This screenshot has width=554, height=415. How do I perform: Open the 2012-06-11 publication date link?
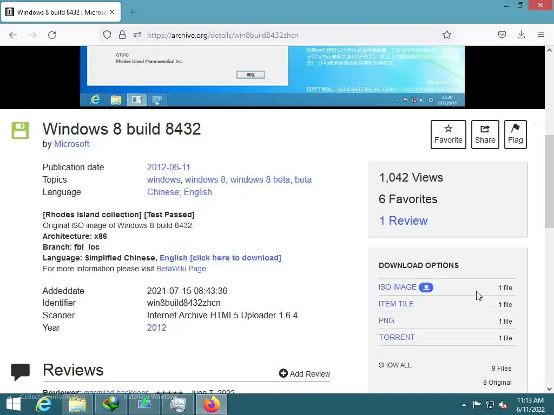[169, 168]
